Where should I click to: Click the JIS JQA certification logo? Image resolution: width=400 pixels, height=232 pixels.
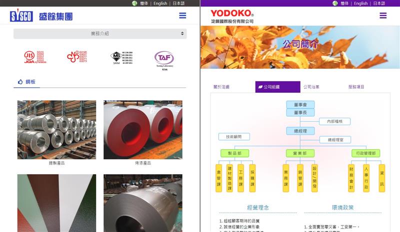tap(35, 57)
